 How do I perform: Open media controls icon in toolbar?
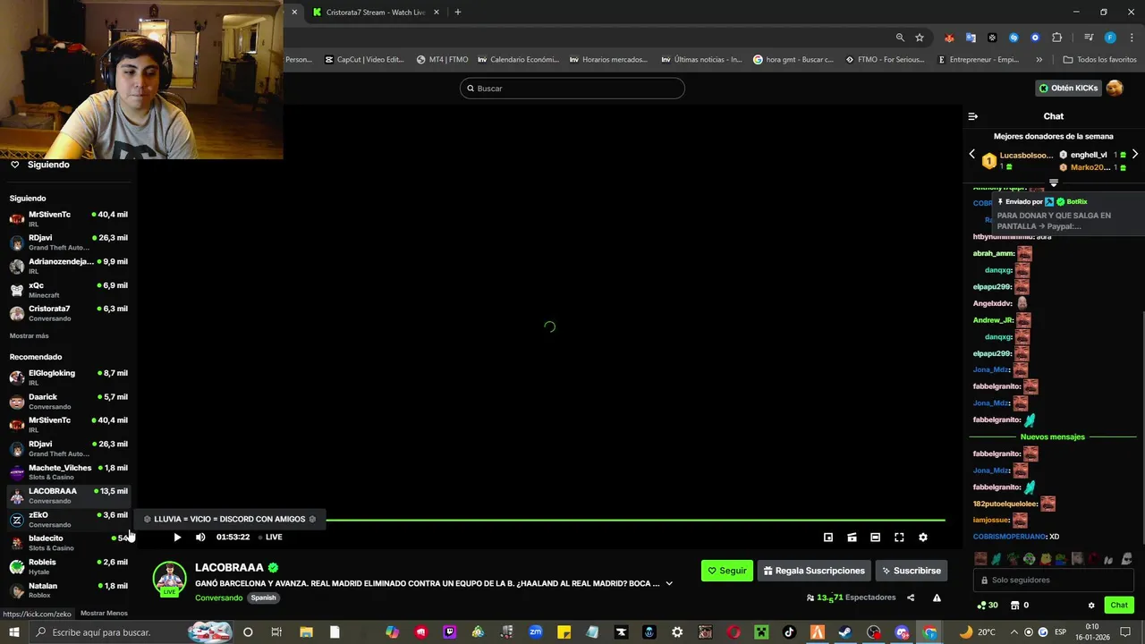point(1089,38)
